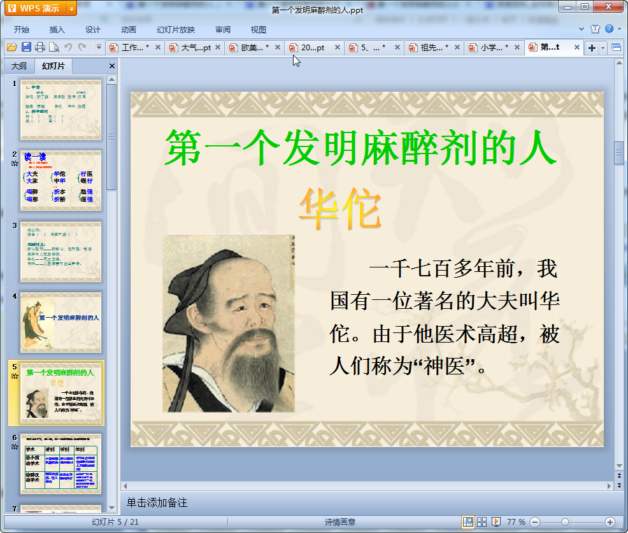Close the active 第...t document tab
The height and width of the screenshot is (533, 628).
(x=577, y=47)
